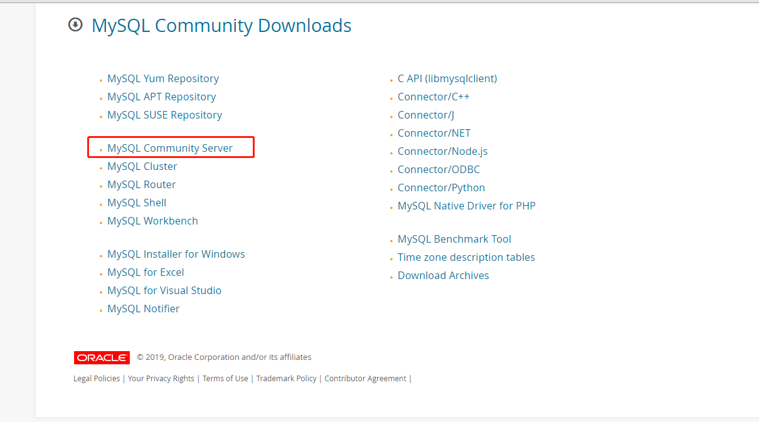Open Time zone description tables link
Image resolution: width=759 pixels, height=422 pixels.
pyautogui.click(x=466, y=258)
